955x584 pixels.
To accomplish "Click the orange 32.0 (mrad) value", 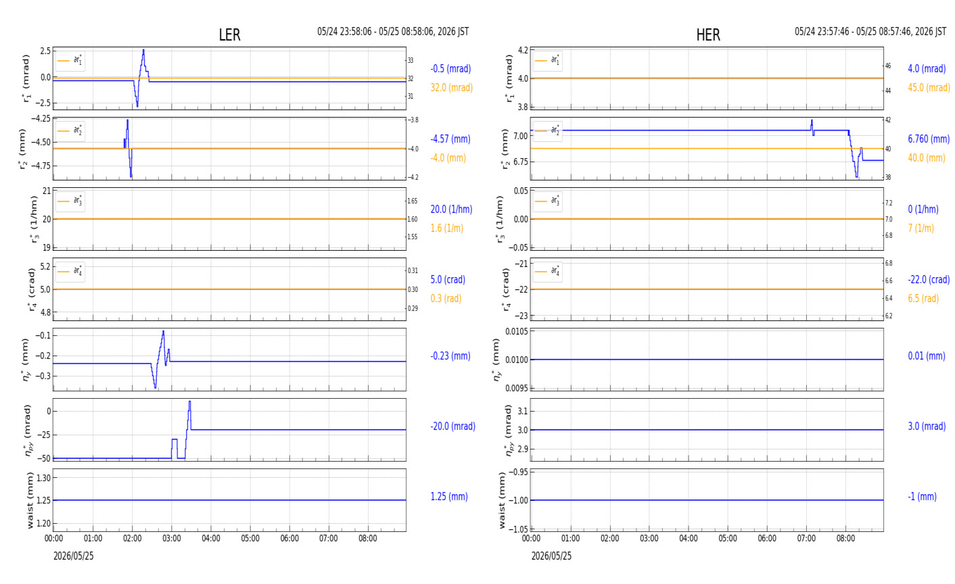I will click(x=452, y=88).
